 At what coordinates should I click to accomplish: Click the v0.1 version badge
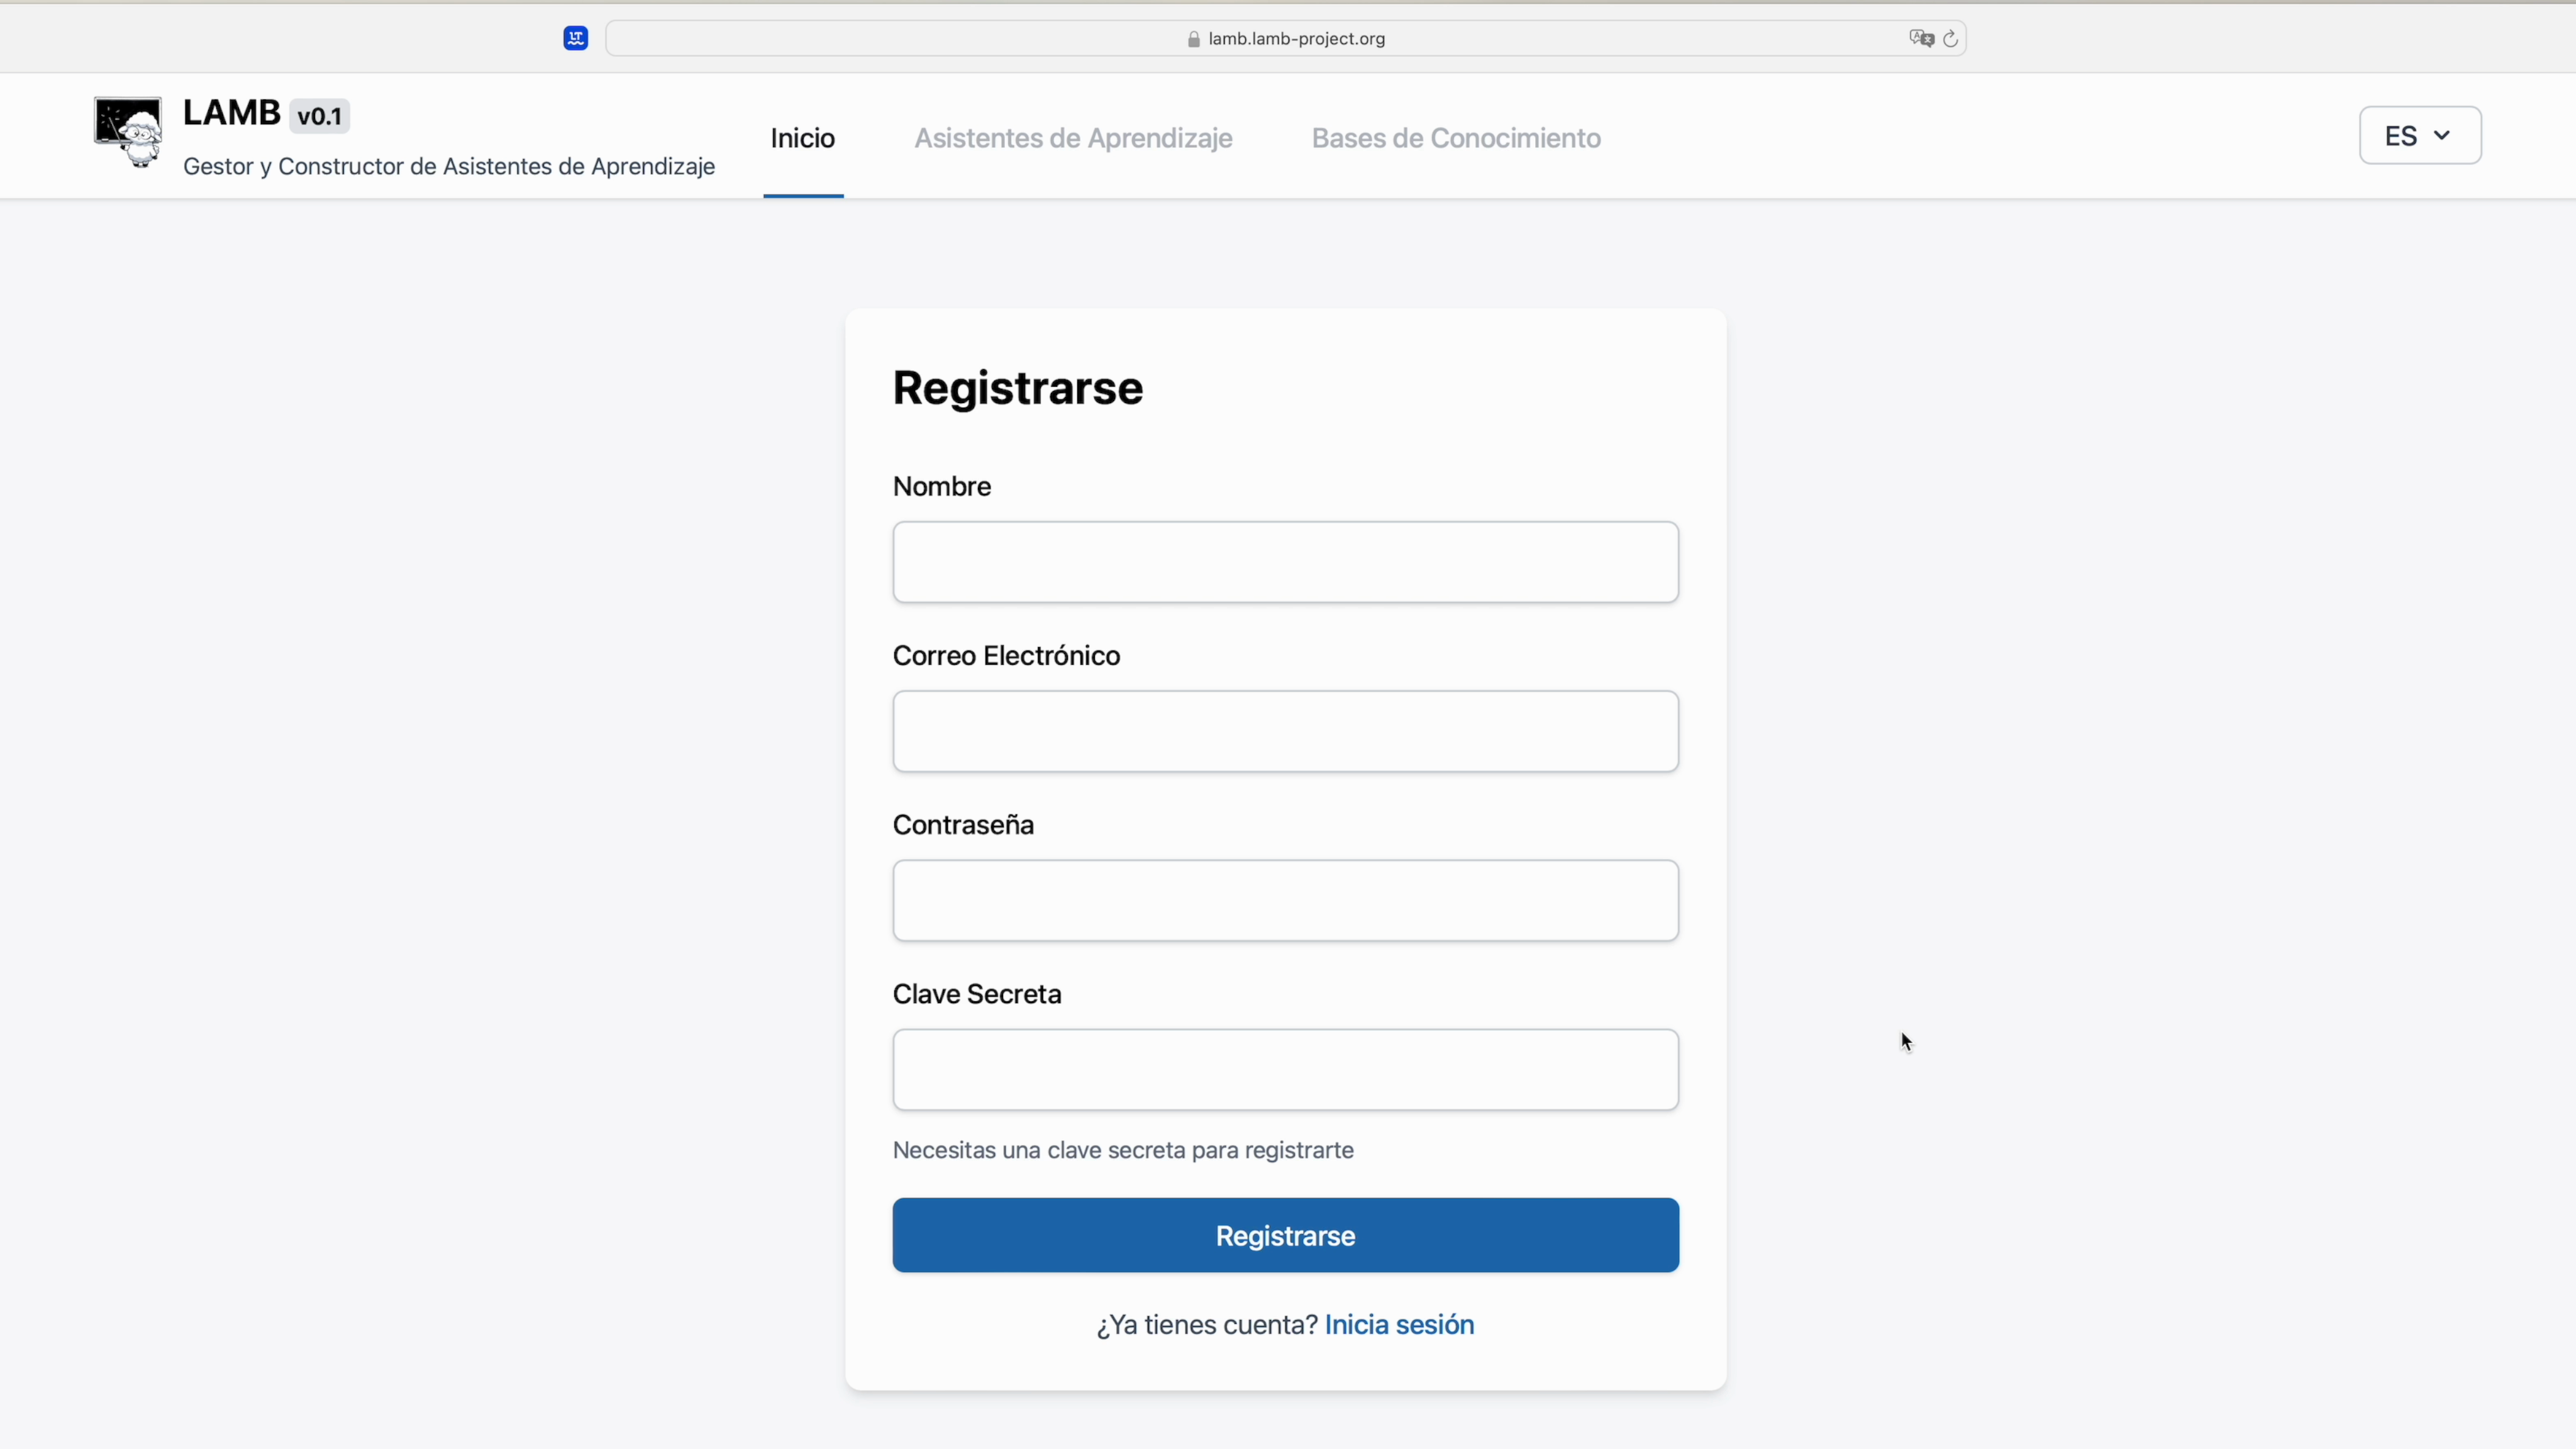pos(320,116)
